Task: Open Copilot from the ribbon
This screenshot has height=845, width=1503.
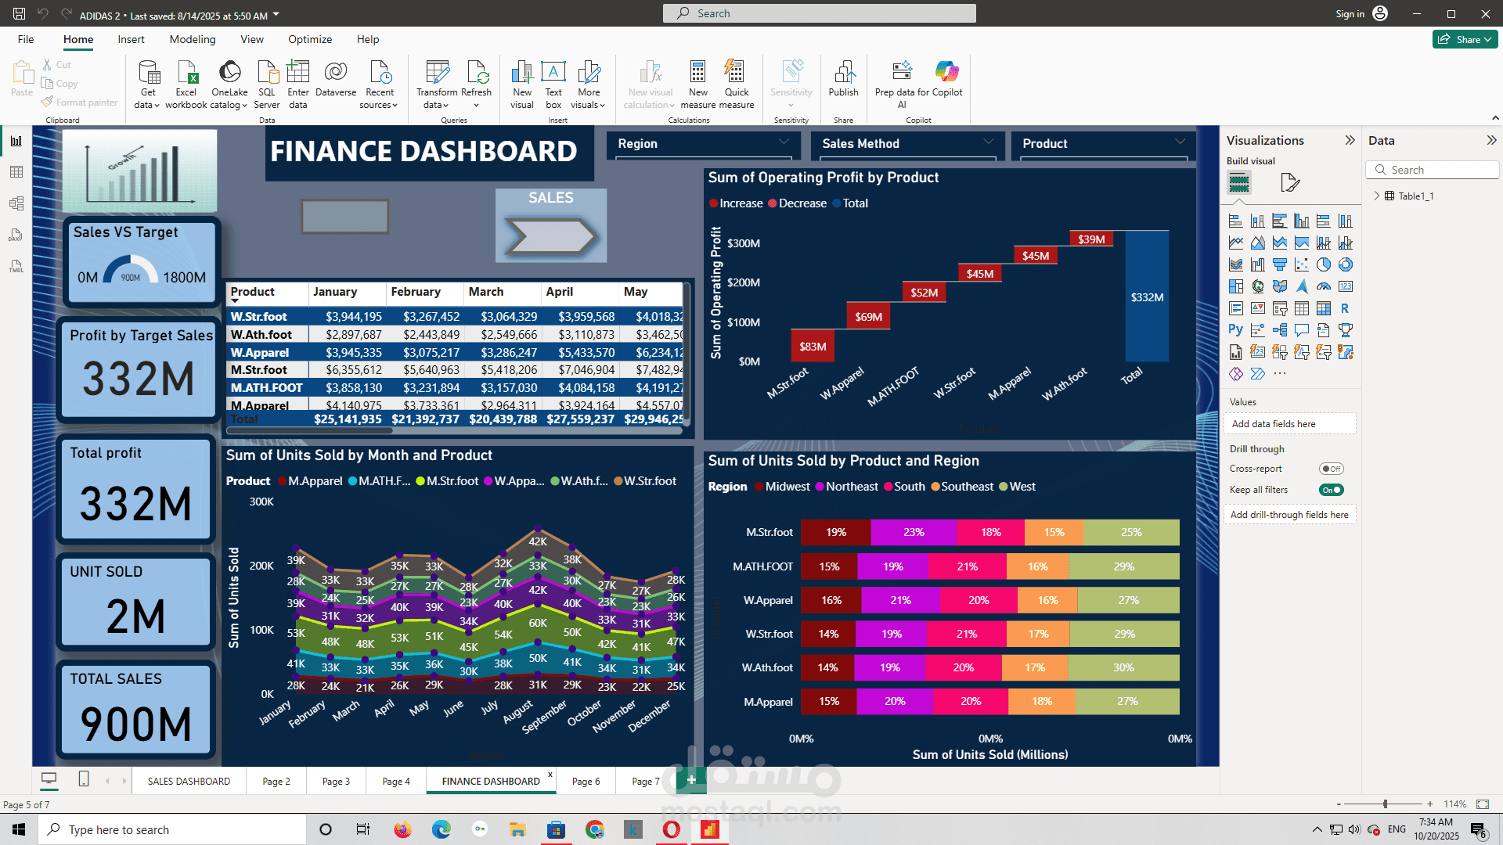Action: [x=947, y=79]
